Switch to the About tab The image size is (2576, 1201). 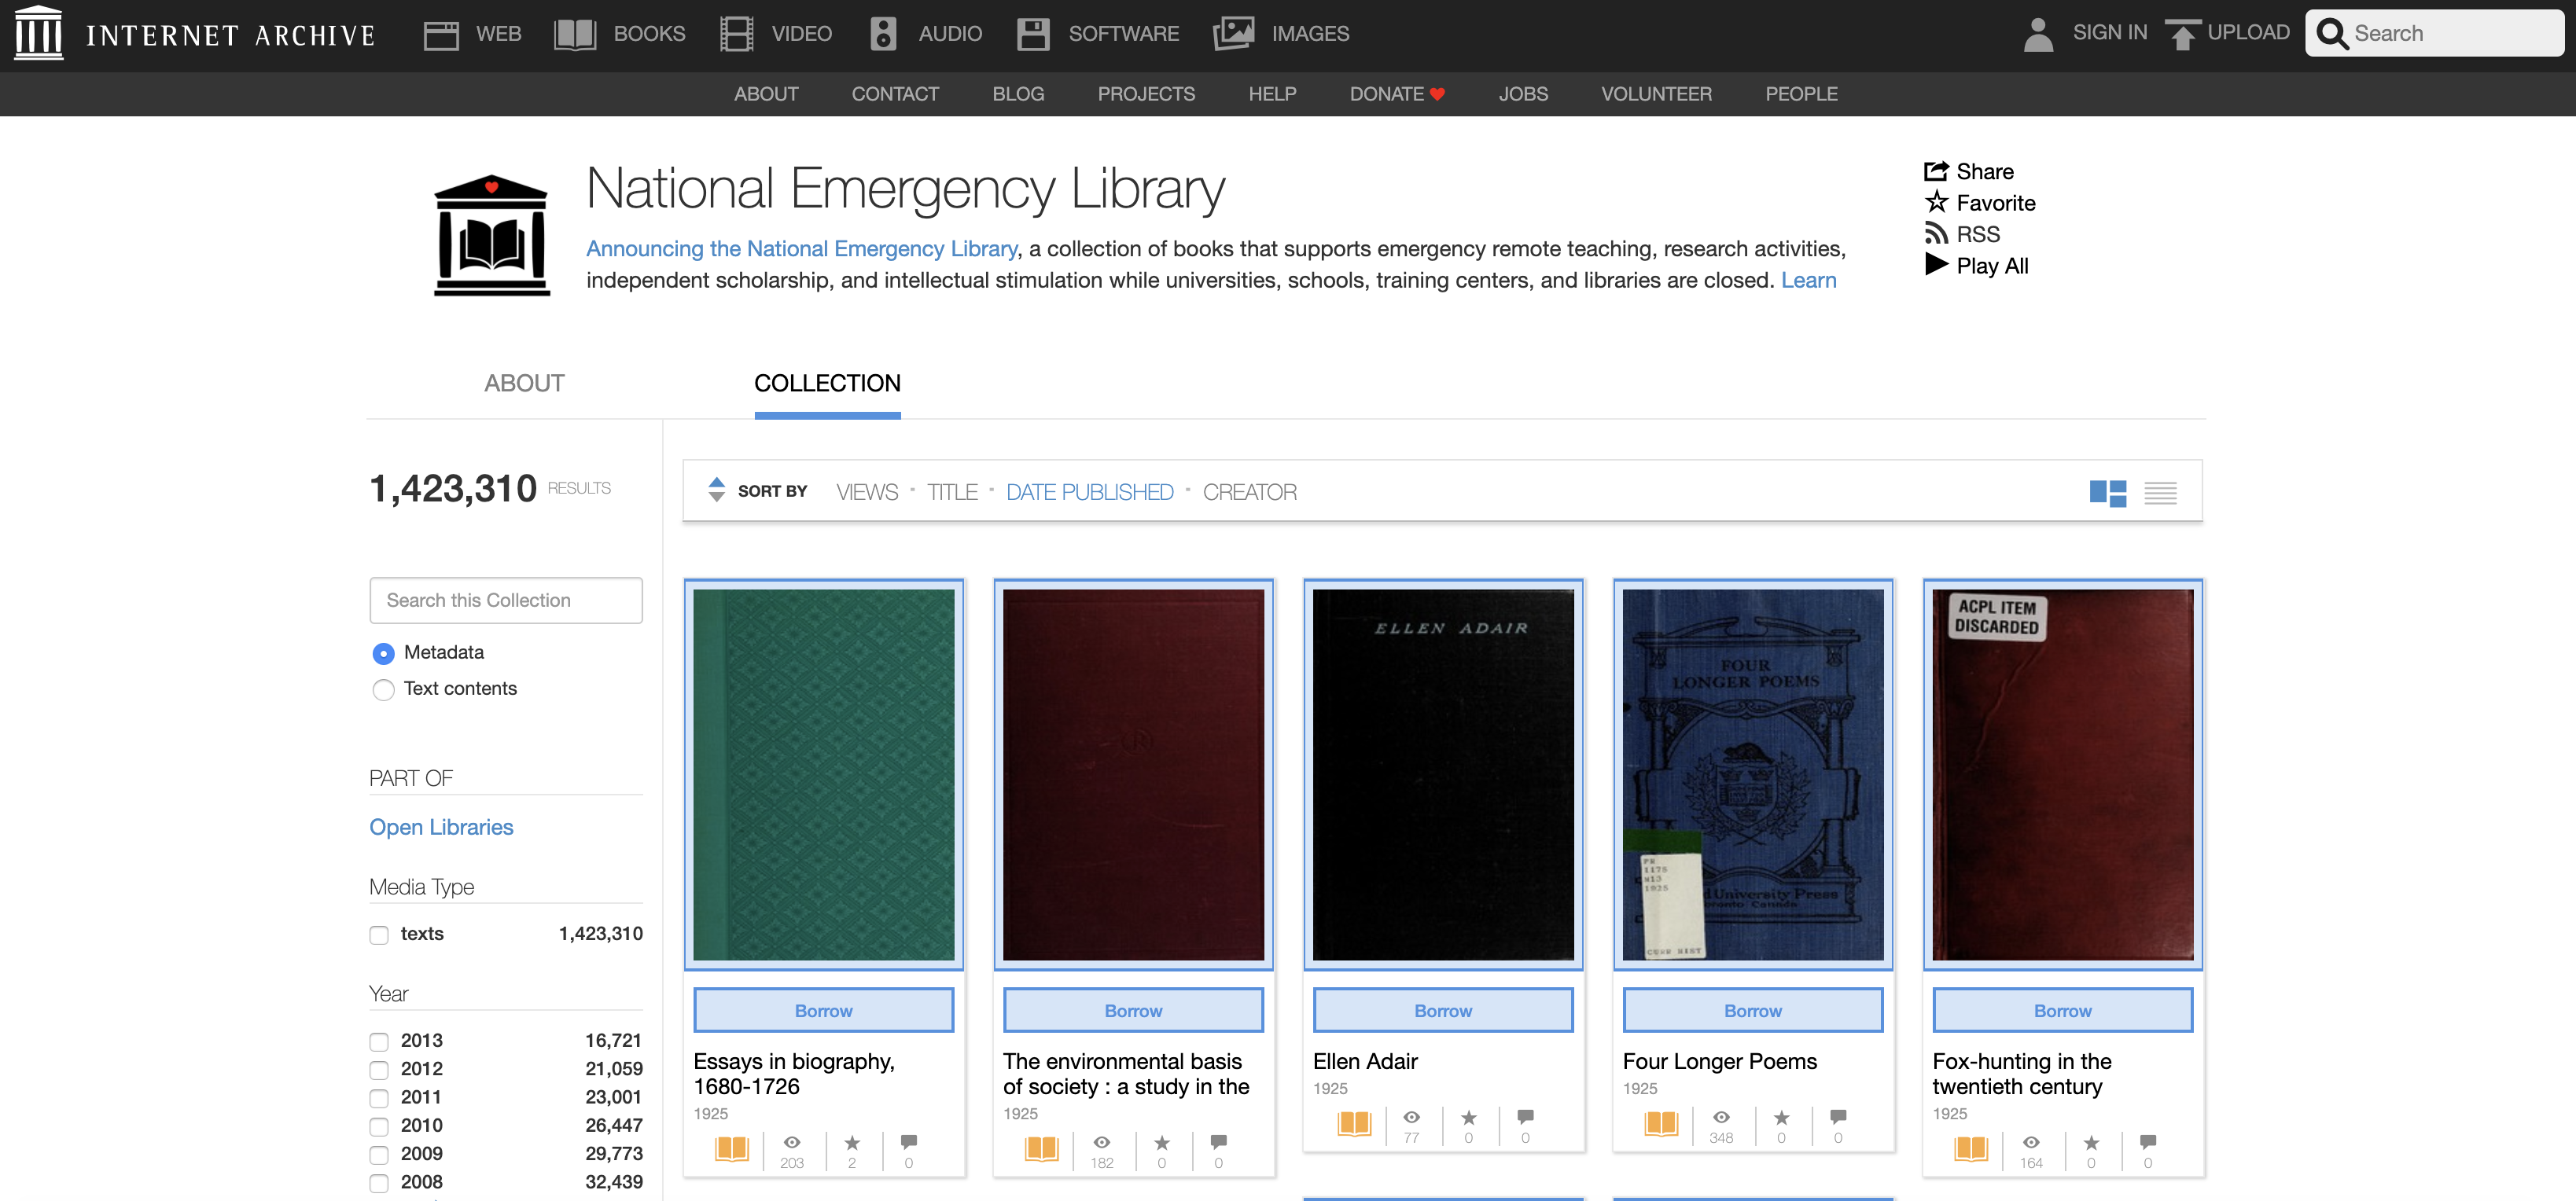[x=524, y=383]
